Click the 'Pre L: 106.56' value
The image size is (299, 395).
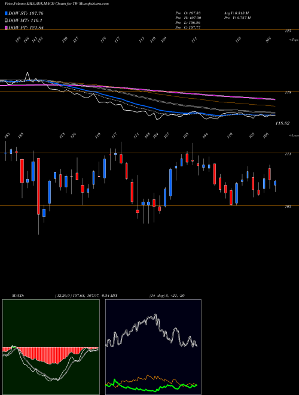pos(188,23)
